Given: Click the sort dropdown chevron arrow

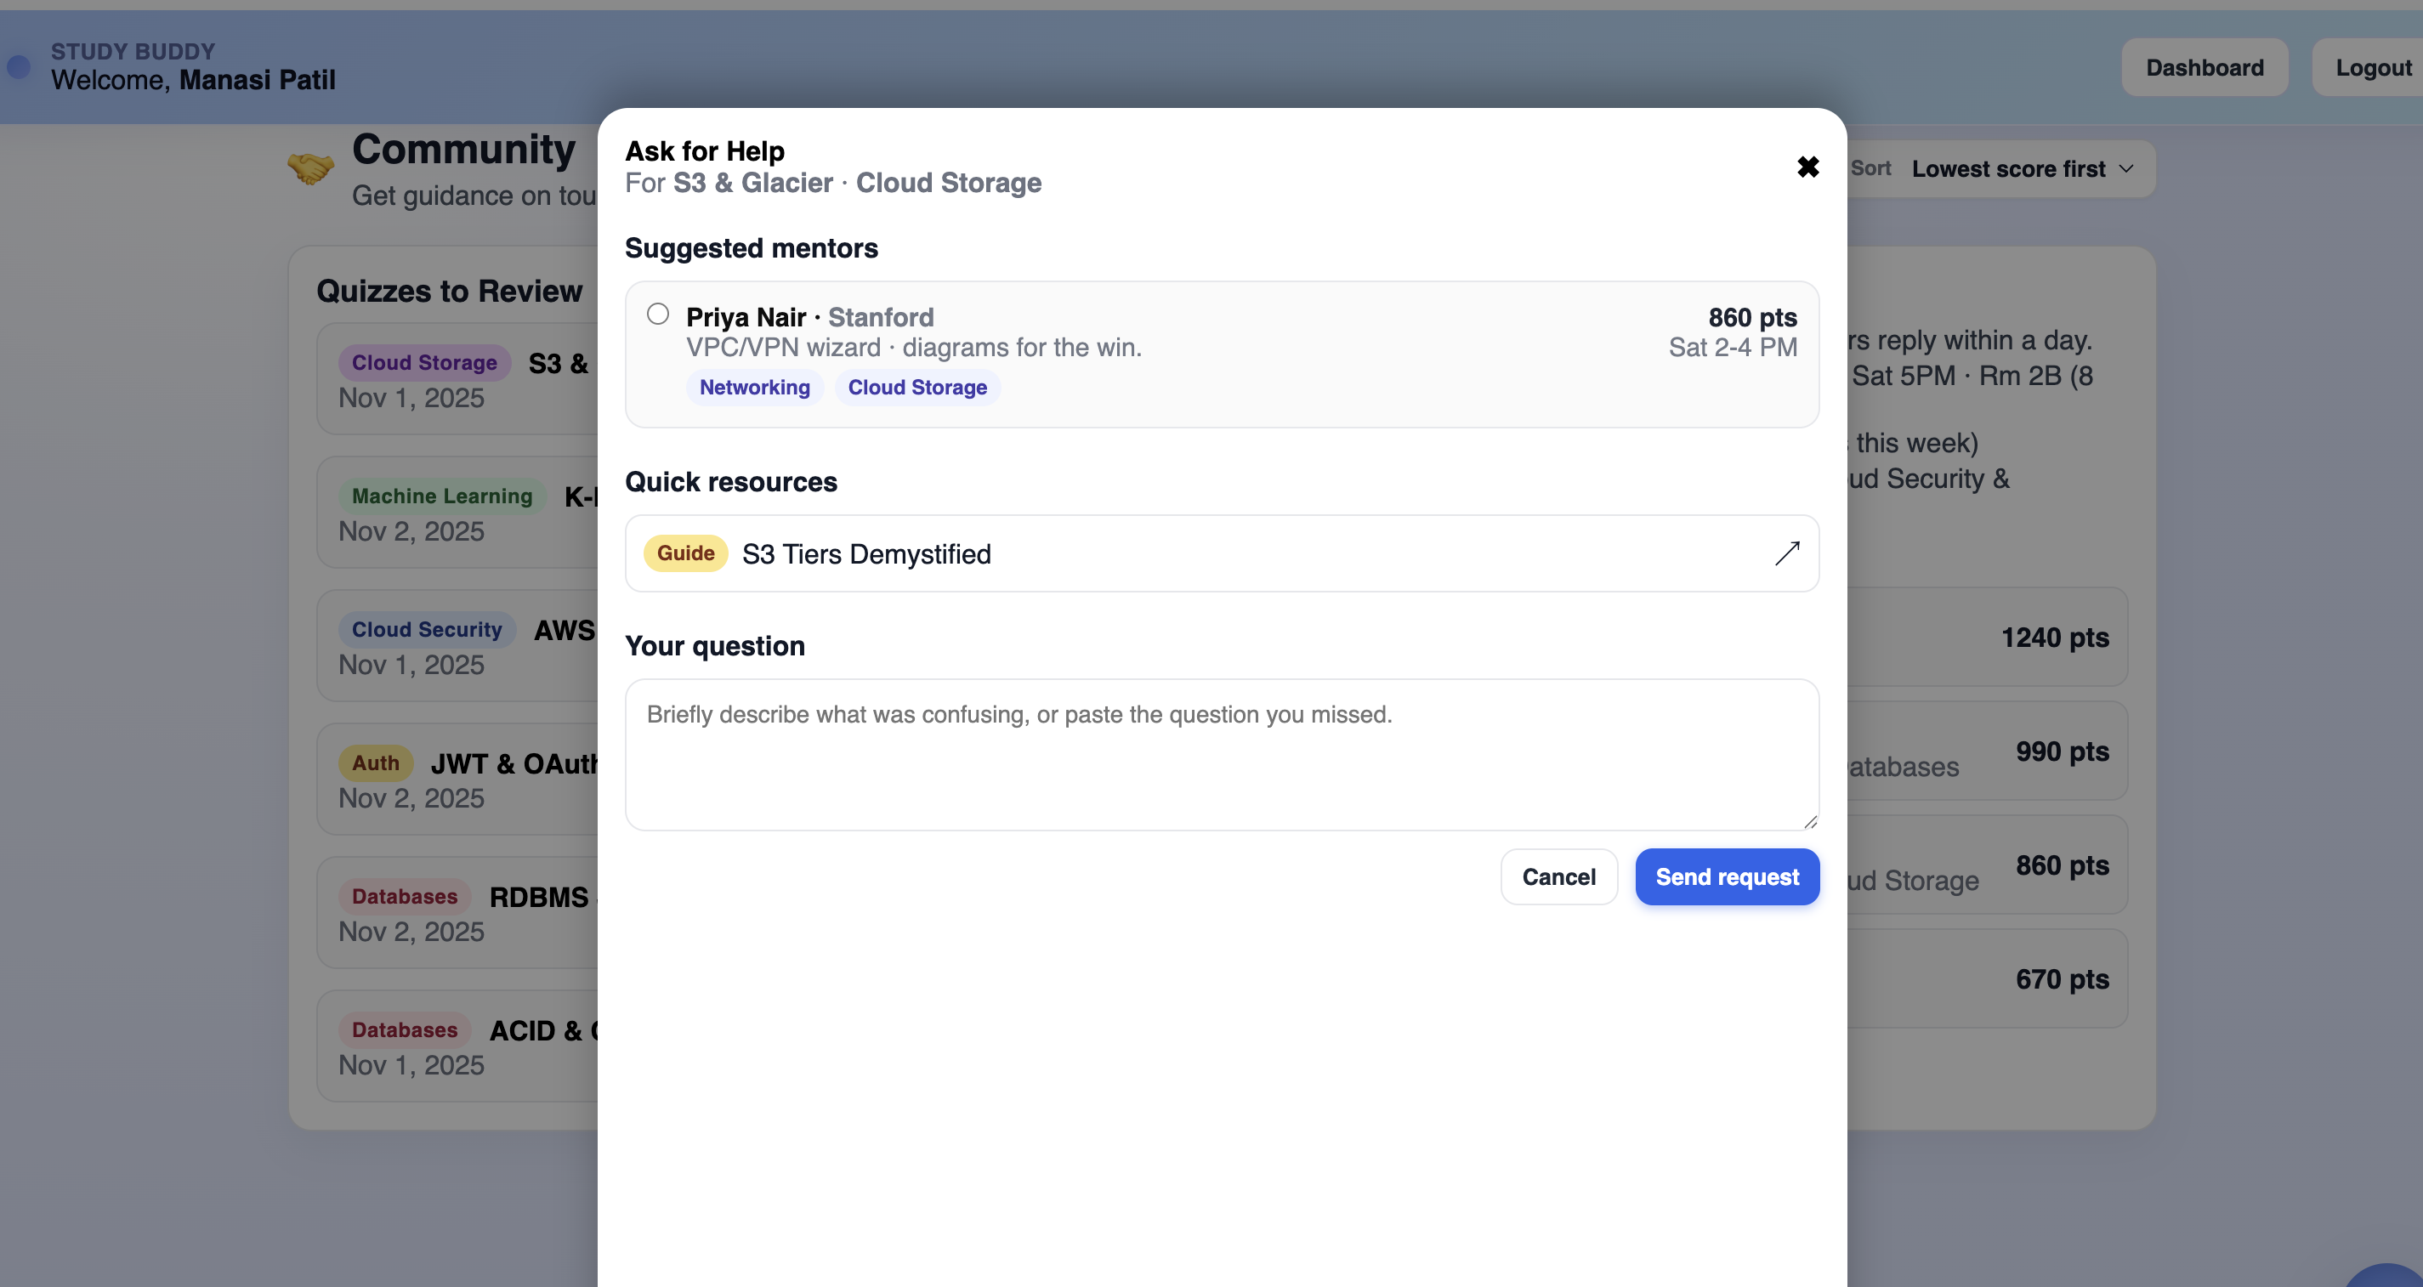Looking at the screenshot, I should (2125, 169).
